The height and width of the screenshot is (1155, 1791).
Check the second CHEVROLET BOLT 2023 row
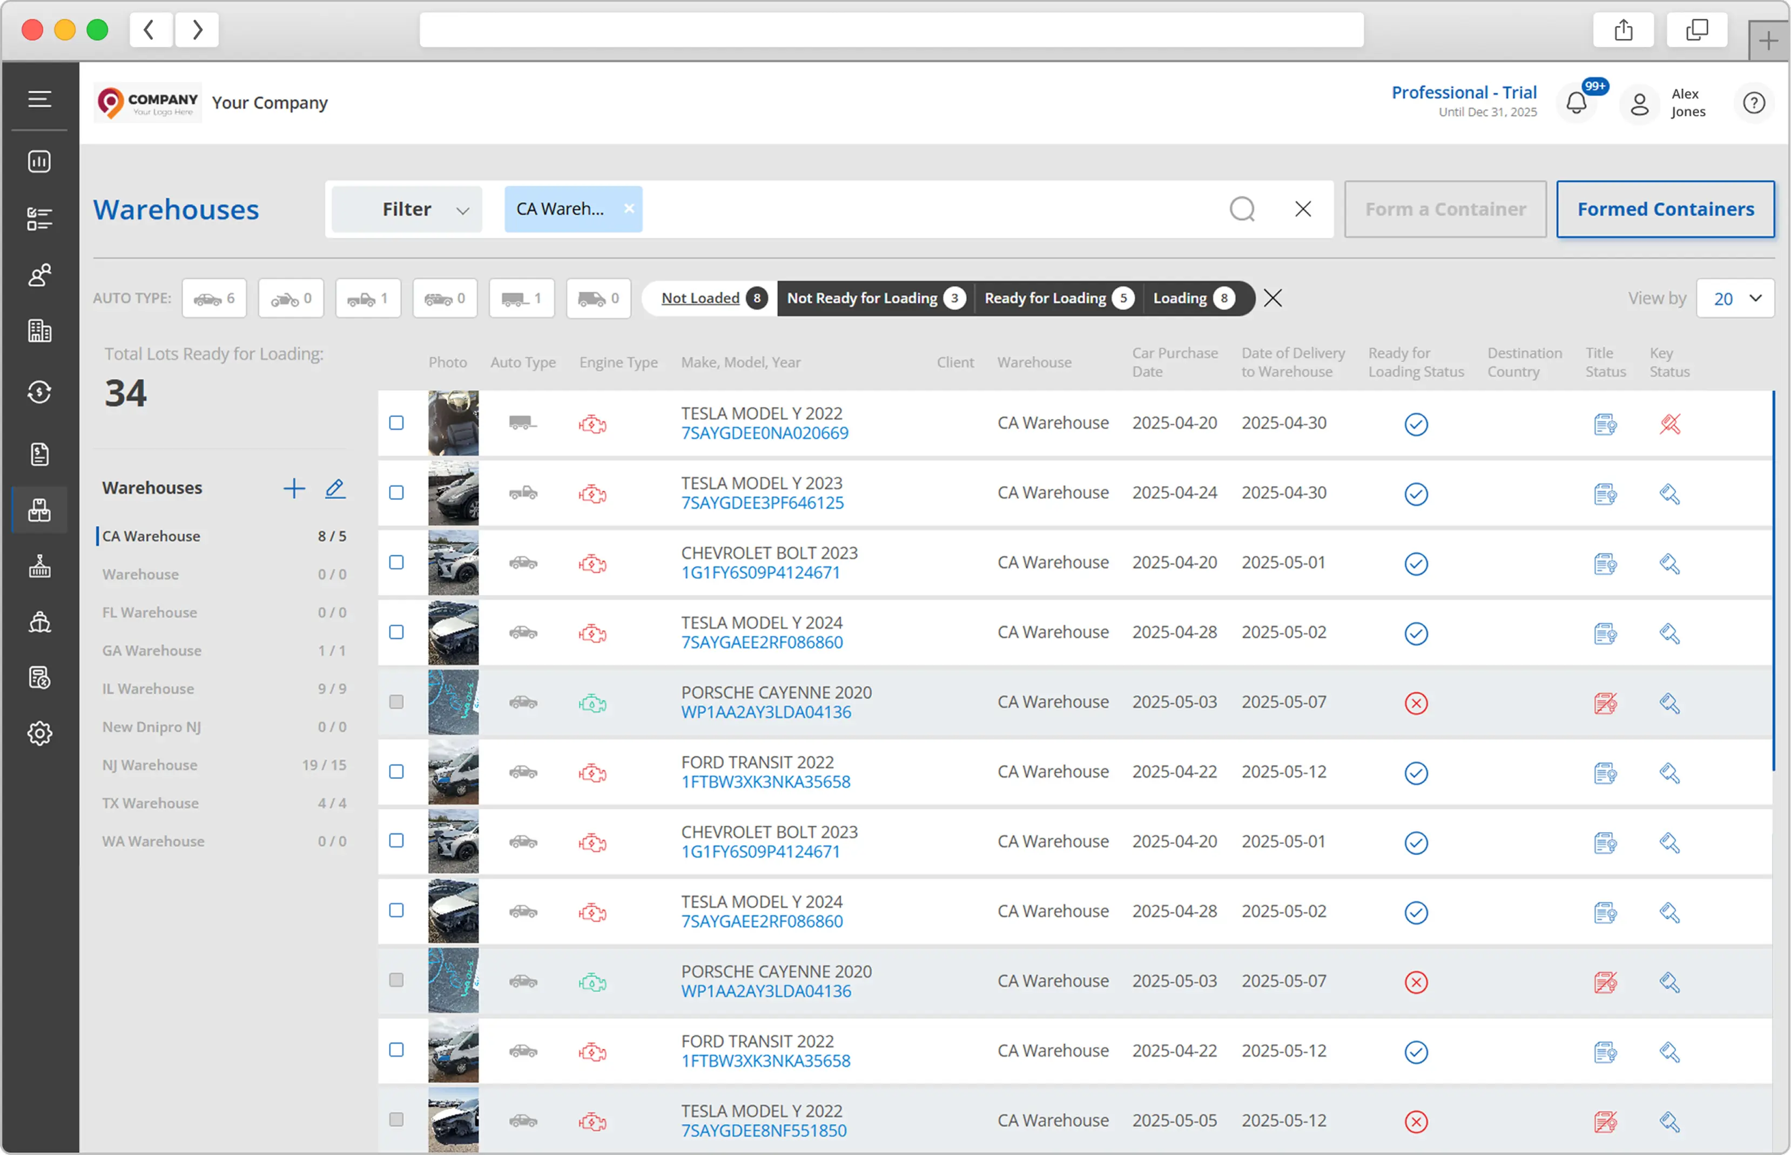pos(397,841)
